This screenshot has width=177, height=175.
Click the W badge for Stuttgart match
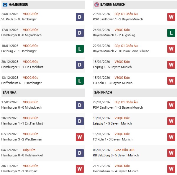(x=80, y=169)
